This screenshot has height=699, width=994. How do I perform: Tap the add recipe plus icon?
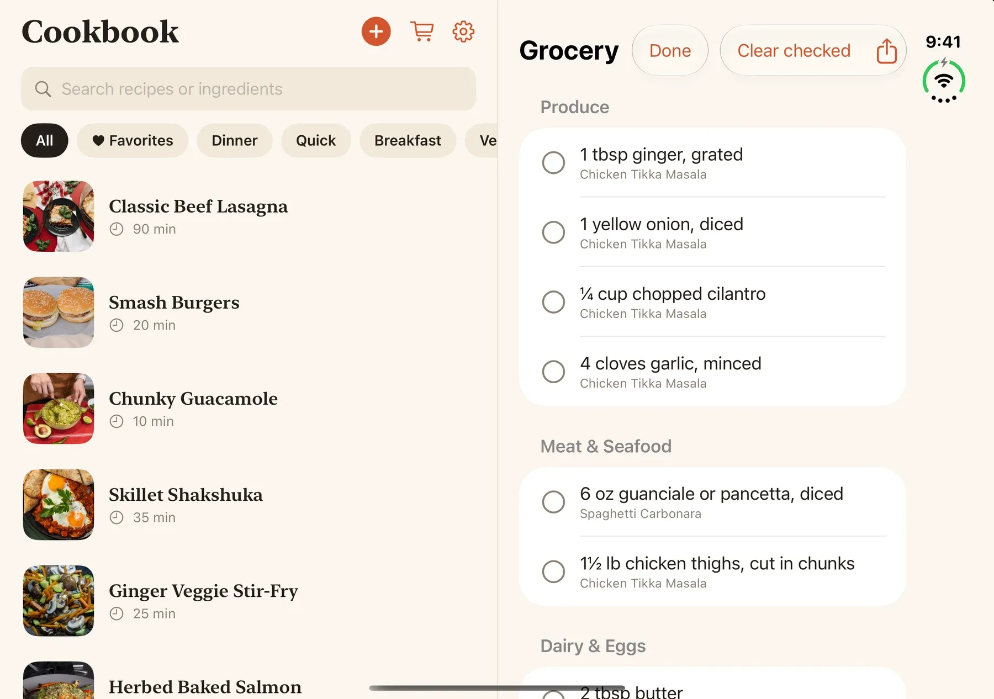click(376, 31)
